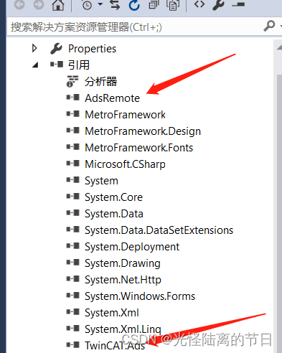Select the MetroFramework.Design reference
The image size is (282, 353).
[x=143, y=131]
